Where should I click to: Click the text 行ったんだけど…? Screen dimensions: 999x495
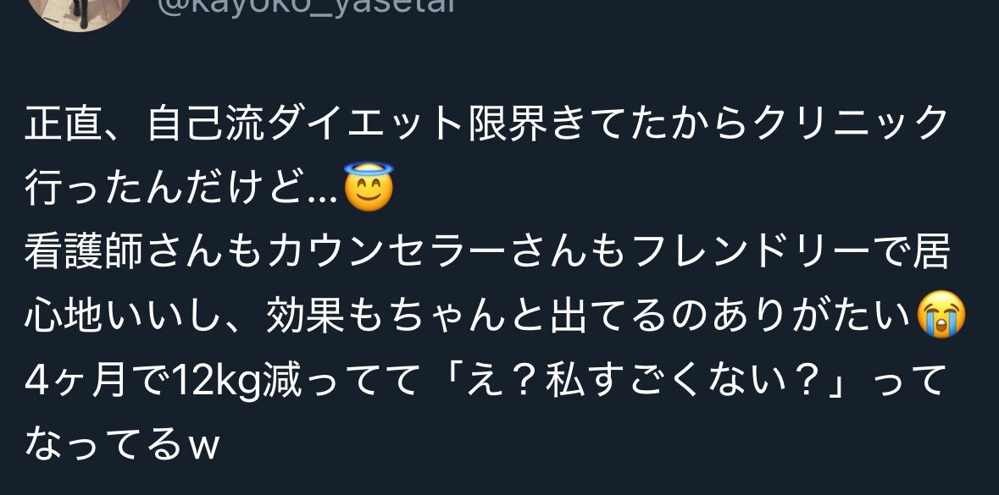[x=181, y=189]
